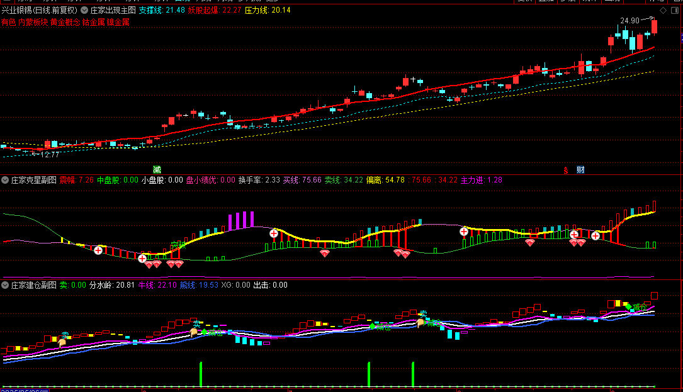Select the latest red candlestick near 24.90
This screenshot has width=683, height=392.
(x=654, y=26)
